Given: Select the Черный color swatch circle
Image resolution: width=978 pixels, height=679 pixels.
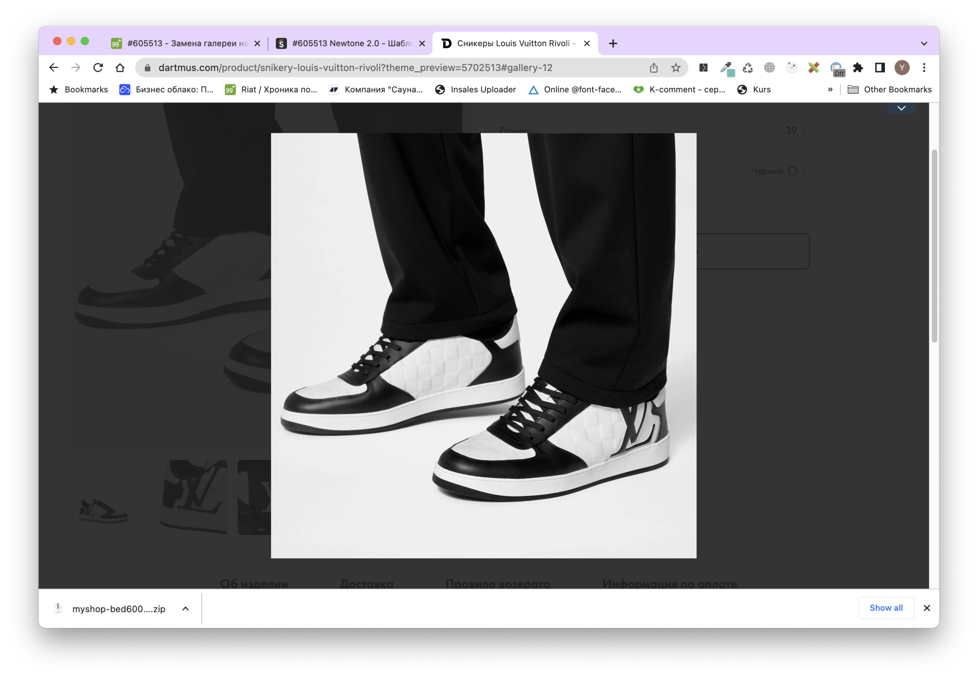Looking at the screenshot, I should click(x=792, y=171).
